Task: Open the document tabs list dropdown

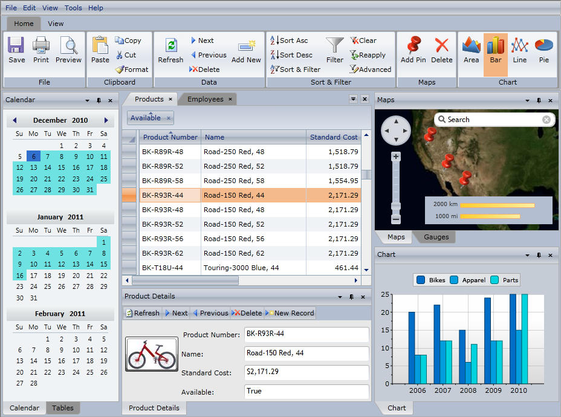Action: click(x=353, y=99)
